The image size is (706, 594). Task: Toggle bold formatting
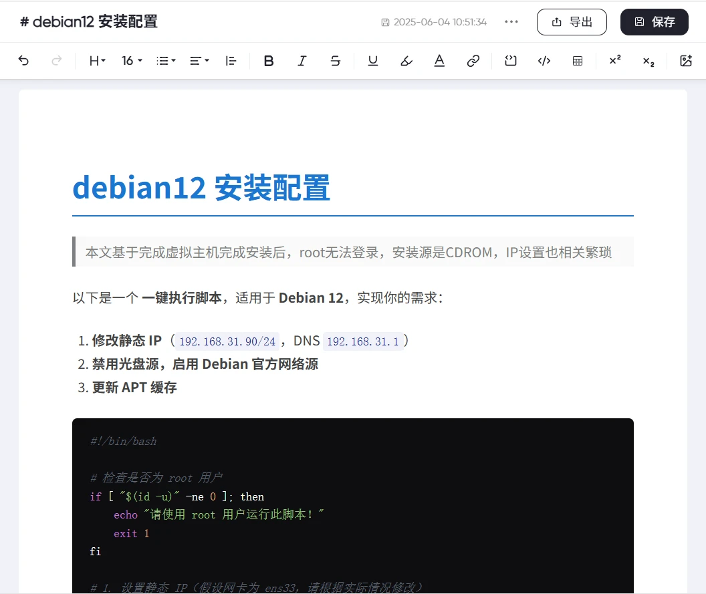[x=269, y=60]
